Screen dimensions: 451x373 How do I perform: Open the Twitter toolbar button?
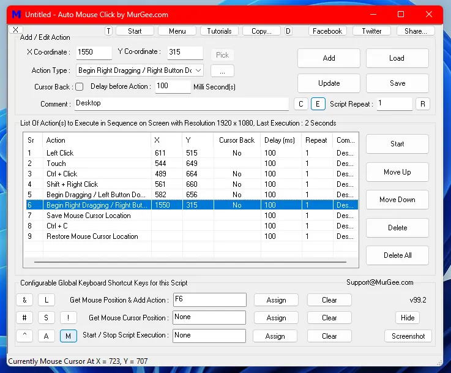tap(371, 31)
